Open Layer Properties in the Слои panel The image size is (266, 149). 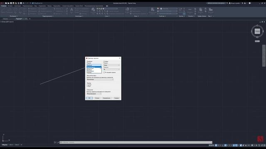pos(93,11)
